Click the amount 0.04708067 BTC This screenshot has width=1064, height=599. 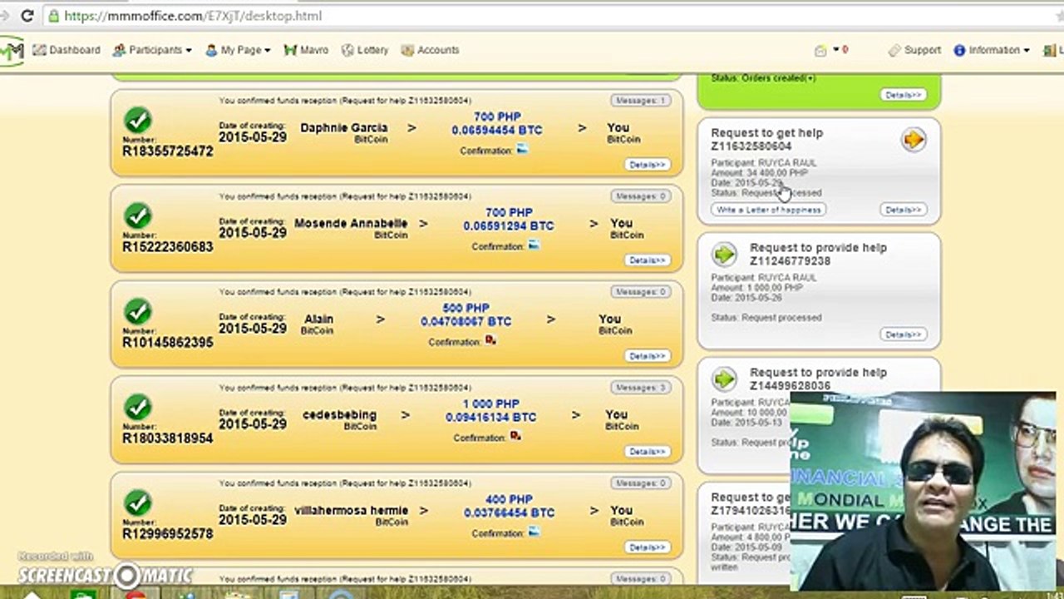click(x=465, y=322)
